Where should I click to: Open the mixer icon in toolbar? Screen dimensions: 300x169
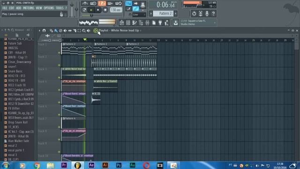(x=147, y=23)
